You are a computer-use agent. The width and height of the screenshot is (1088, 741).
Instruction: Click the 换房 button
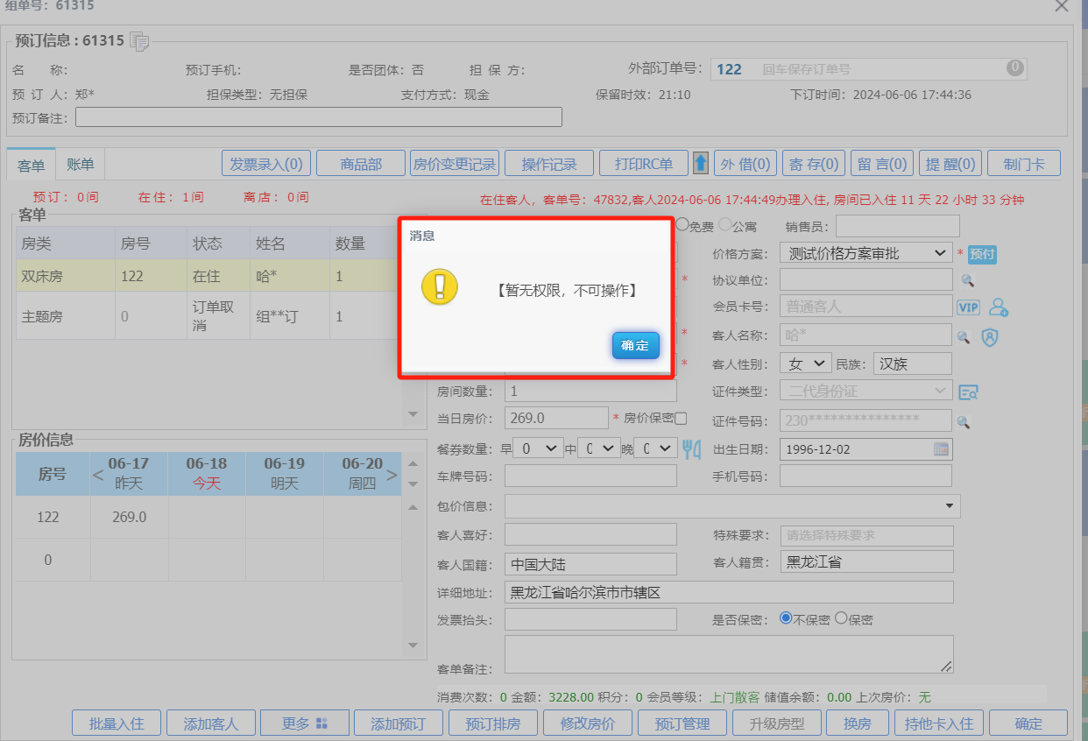[858, 723]
